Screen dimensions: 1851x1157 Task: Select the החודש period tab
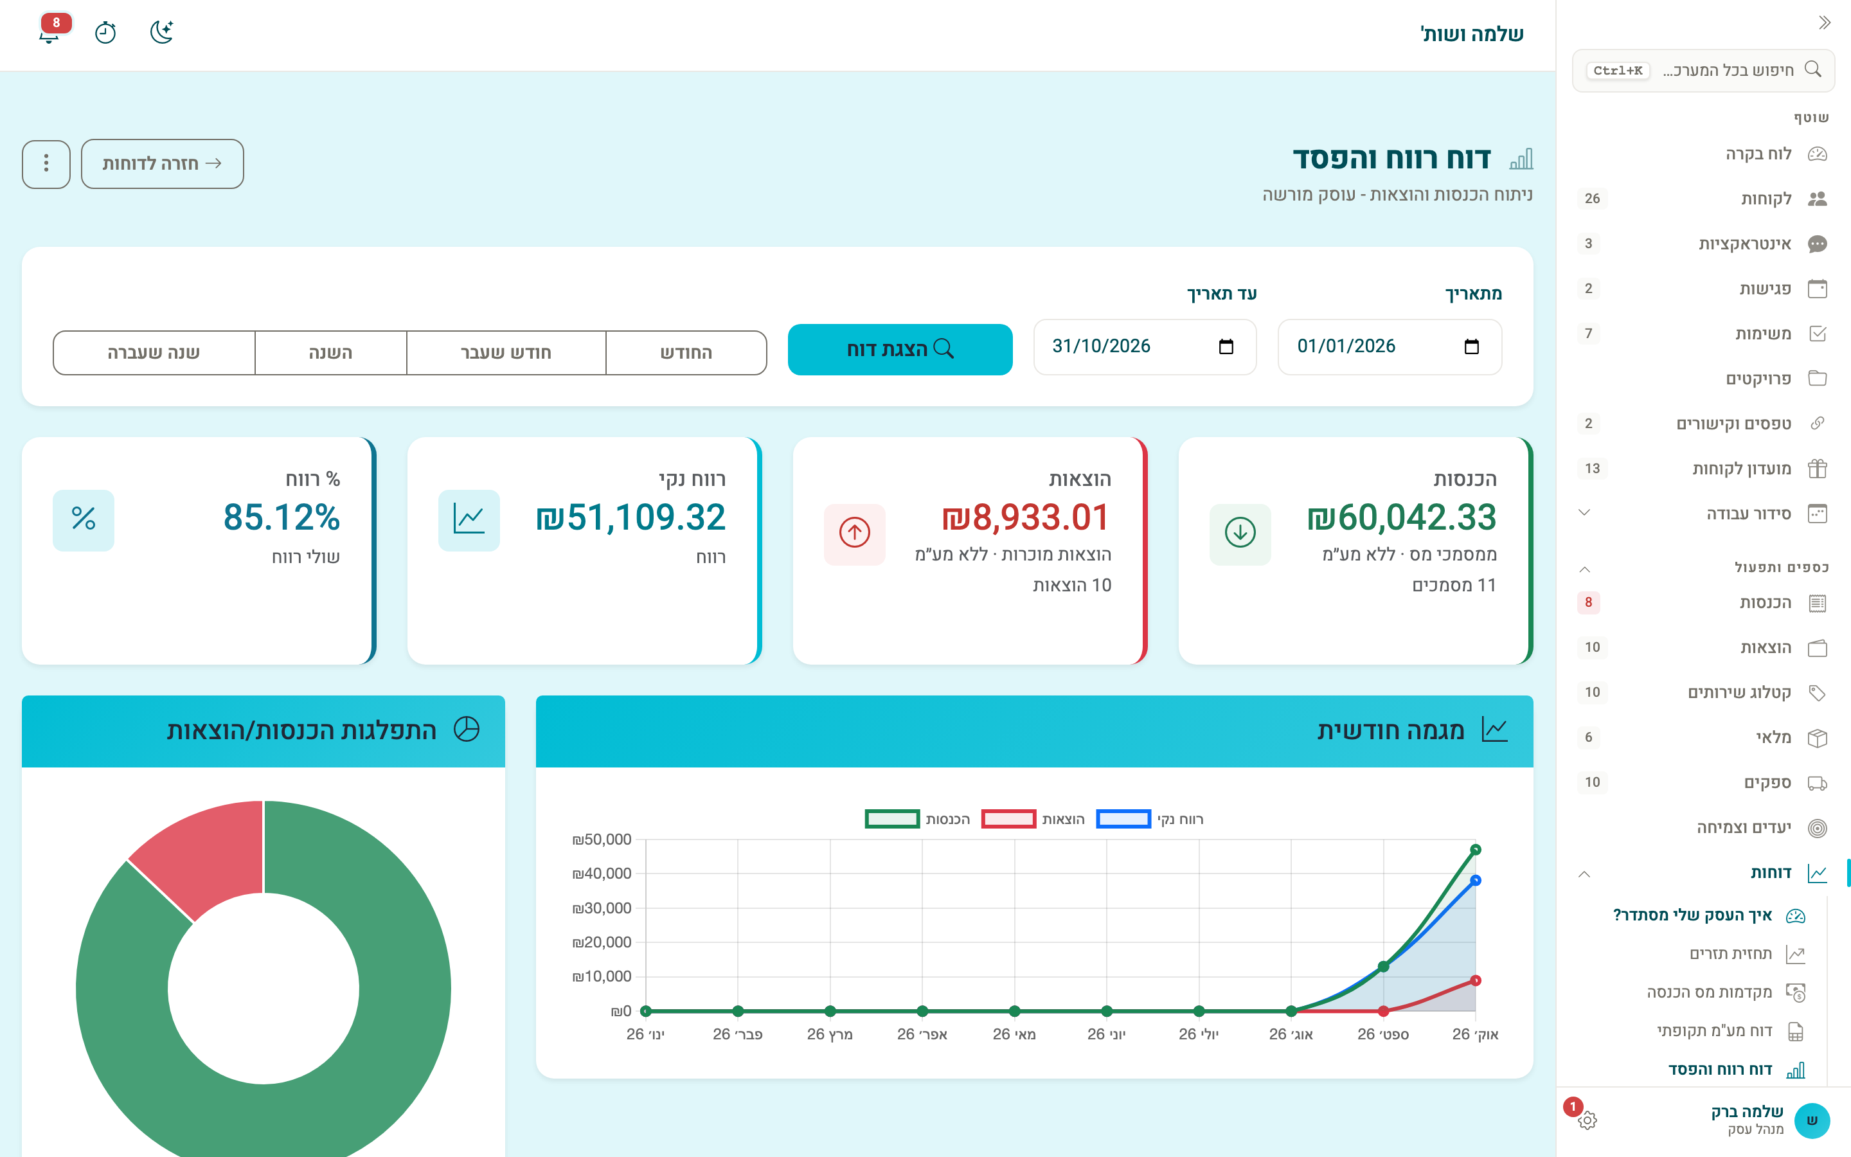coord(686,353)
